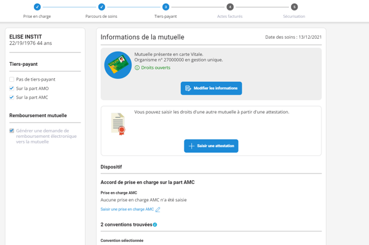
Task: Toggle Générer une demande de remboursement checkbox
Action: (12, 131)
